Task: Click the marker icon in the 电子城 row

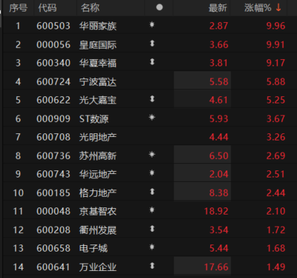Action: 152,247
